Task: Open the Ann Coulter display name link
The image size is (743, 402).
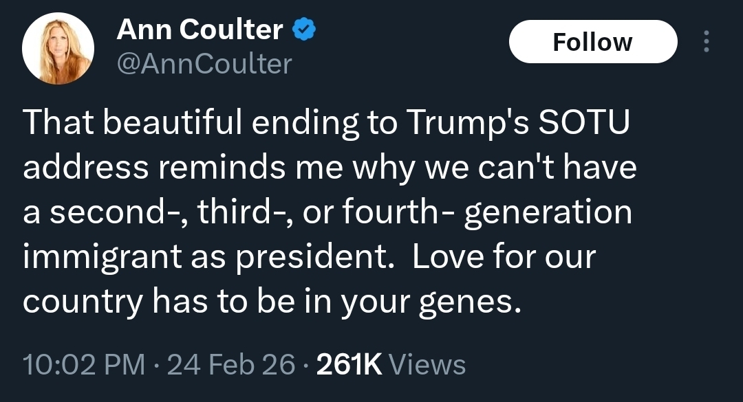Action: [200, 30]
